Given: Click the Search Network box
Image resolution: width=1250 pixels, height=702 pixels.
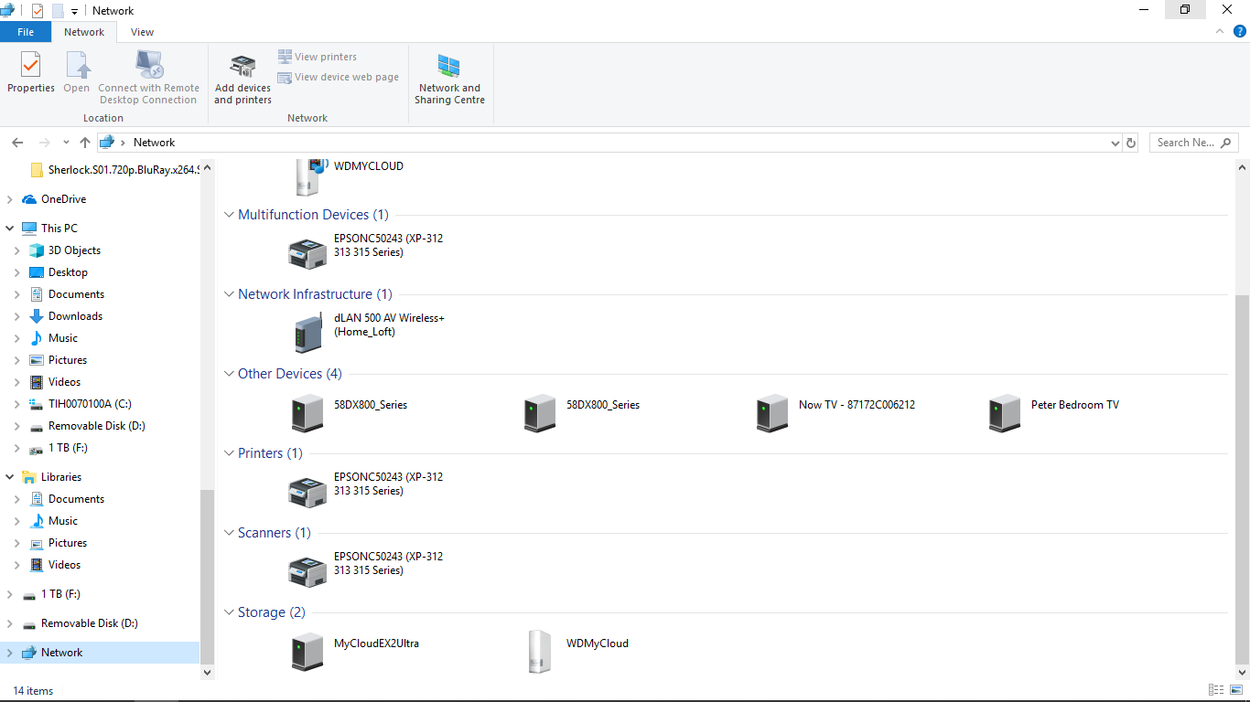Looking at the screenshot, I should click(x=1193, y=143).
